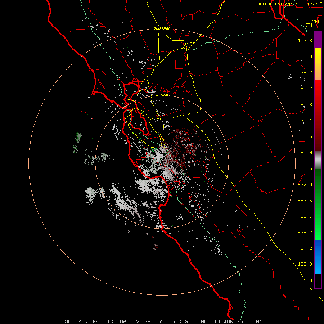Click the blue segment of color bar
Screen dimensions: 324x324
click(318, 257)
